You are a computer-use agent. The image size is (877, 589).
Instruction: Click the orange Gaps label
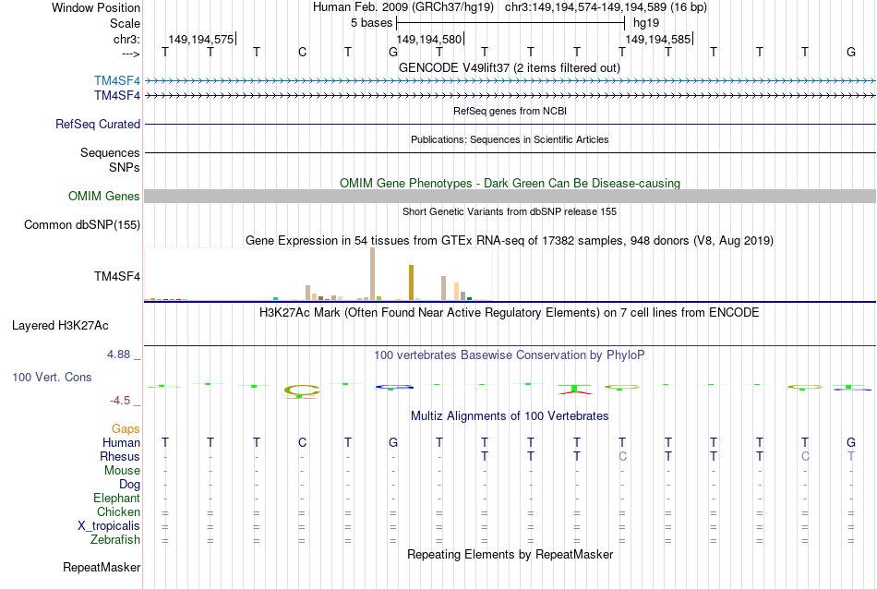[126, 429]
